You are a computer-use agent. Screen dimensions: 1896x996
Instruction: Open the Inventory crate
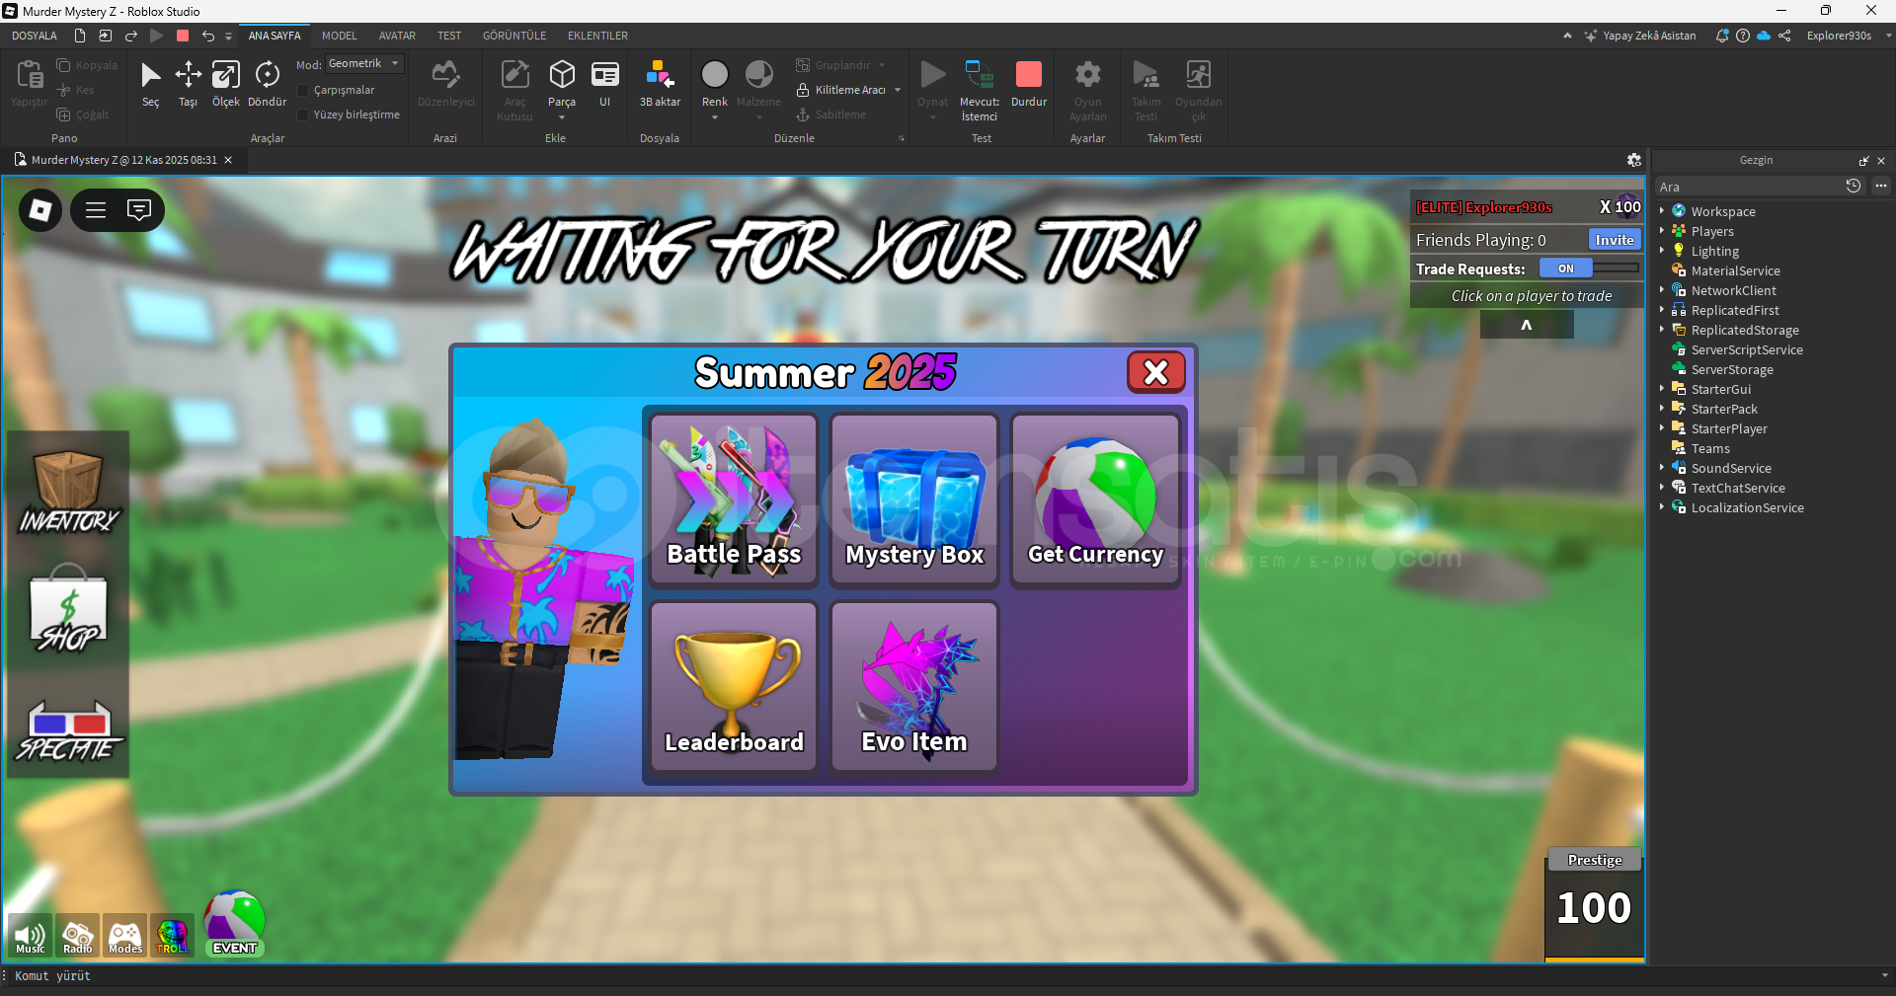(x=68, y=493)
